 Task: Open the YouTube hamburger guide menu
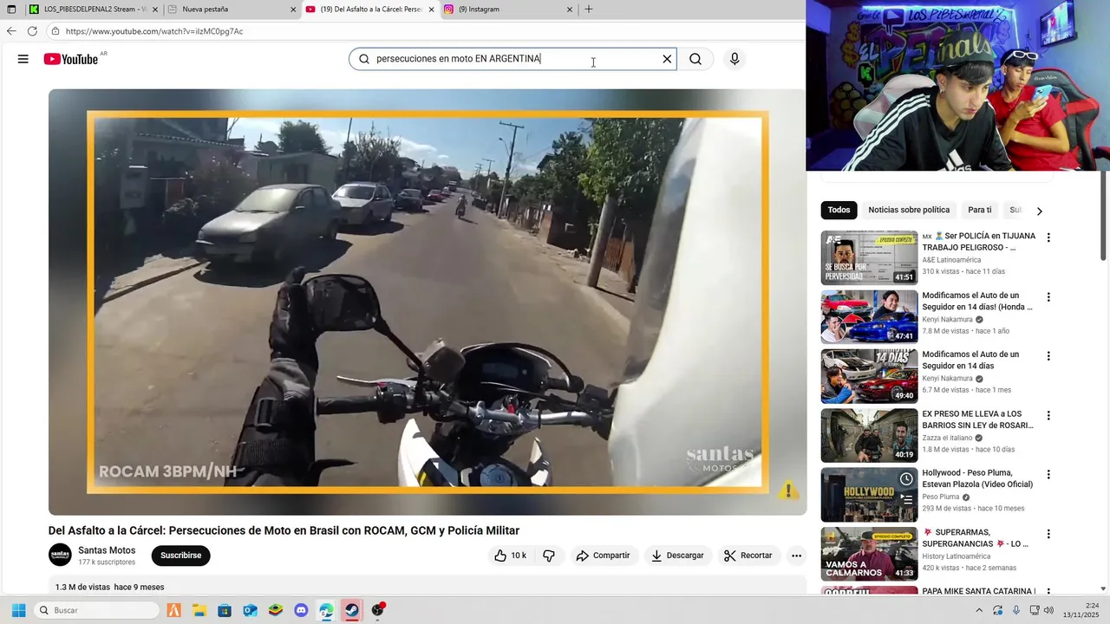23,59
